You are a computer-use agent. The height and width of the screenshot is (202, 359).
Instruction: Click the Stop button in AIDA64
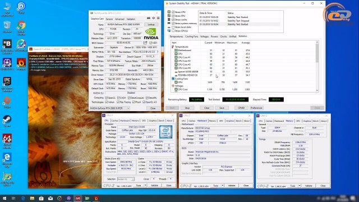point(187,108)
